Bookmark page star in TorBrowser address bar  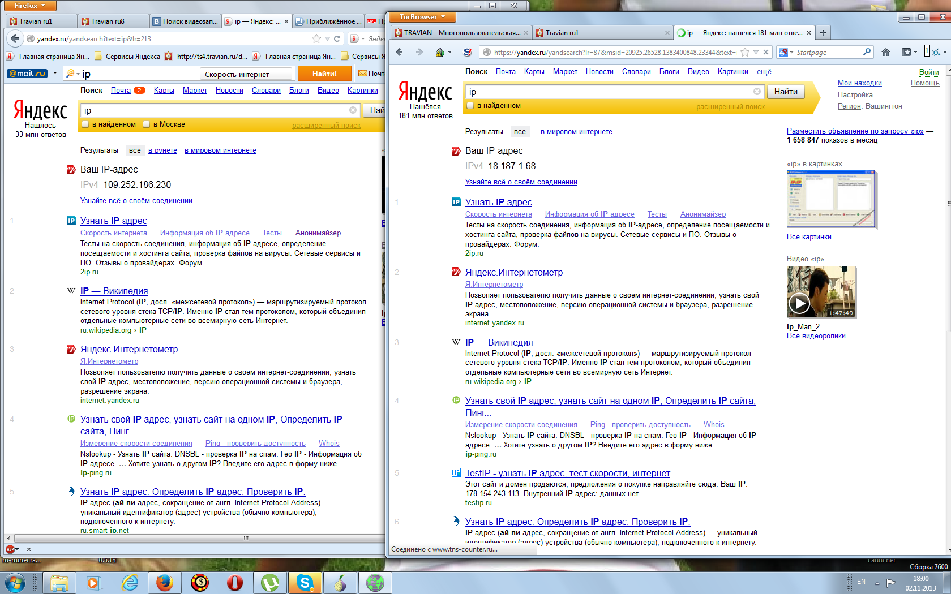click(745, 52)
